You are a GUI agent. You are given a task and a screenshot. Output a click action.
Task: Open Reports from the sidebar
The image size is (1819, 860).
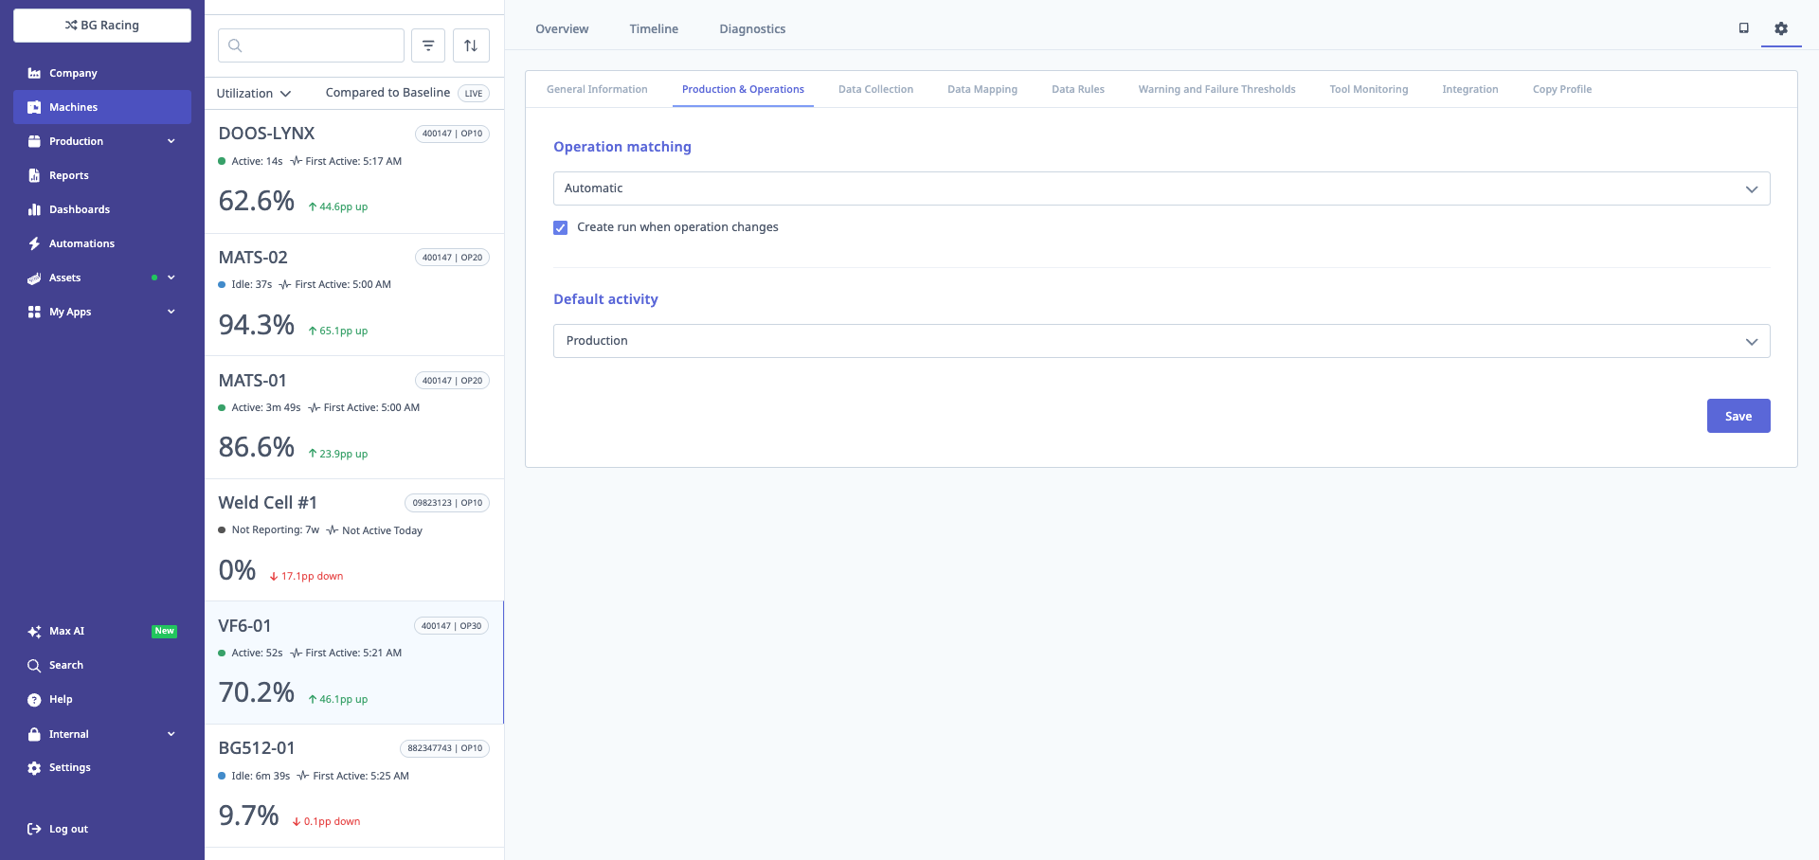point(68,175)
